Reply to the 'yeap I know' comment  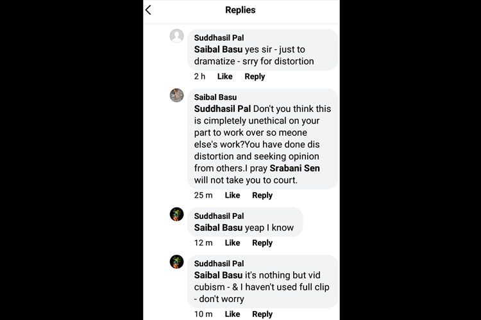(x=262, y=243)
